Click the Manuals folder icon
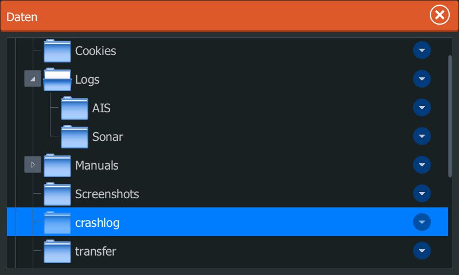The image size is (459, 275). [x=57, y=166]
